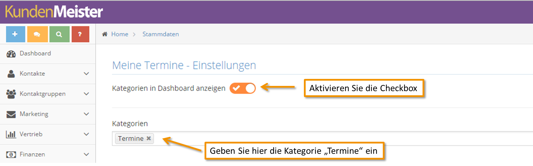Click the Kontaktgruppen people icon

(11, 94)
